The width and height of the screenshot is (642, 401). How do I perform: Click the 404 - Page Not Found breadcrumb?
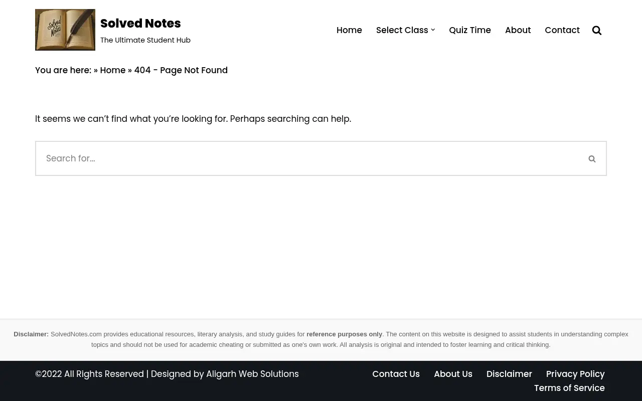pyautogui.click(x=181, y=70)
